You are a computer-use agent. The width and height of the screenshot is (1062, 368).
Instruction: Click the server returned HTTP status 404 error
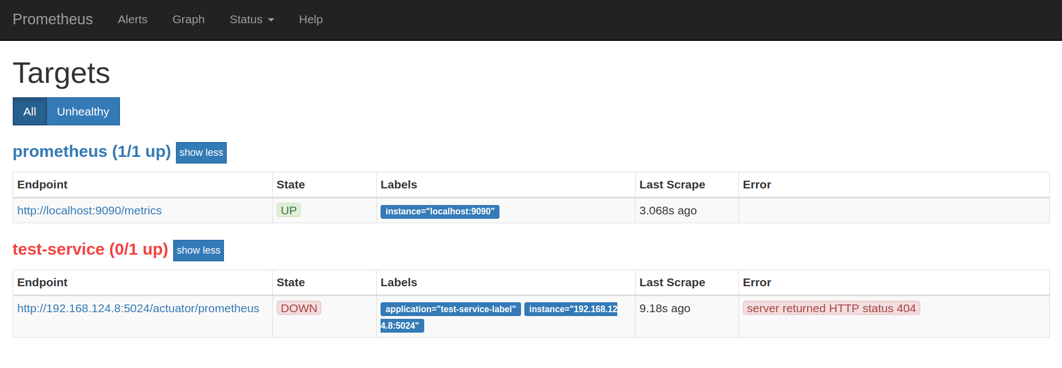click(831, 308)
